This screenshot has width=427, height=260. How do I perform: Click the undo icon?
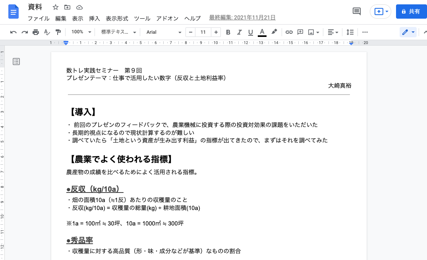[x=13, y=32]
